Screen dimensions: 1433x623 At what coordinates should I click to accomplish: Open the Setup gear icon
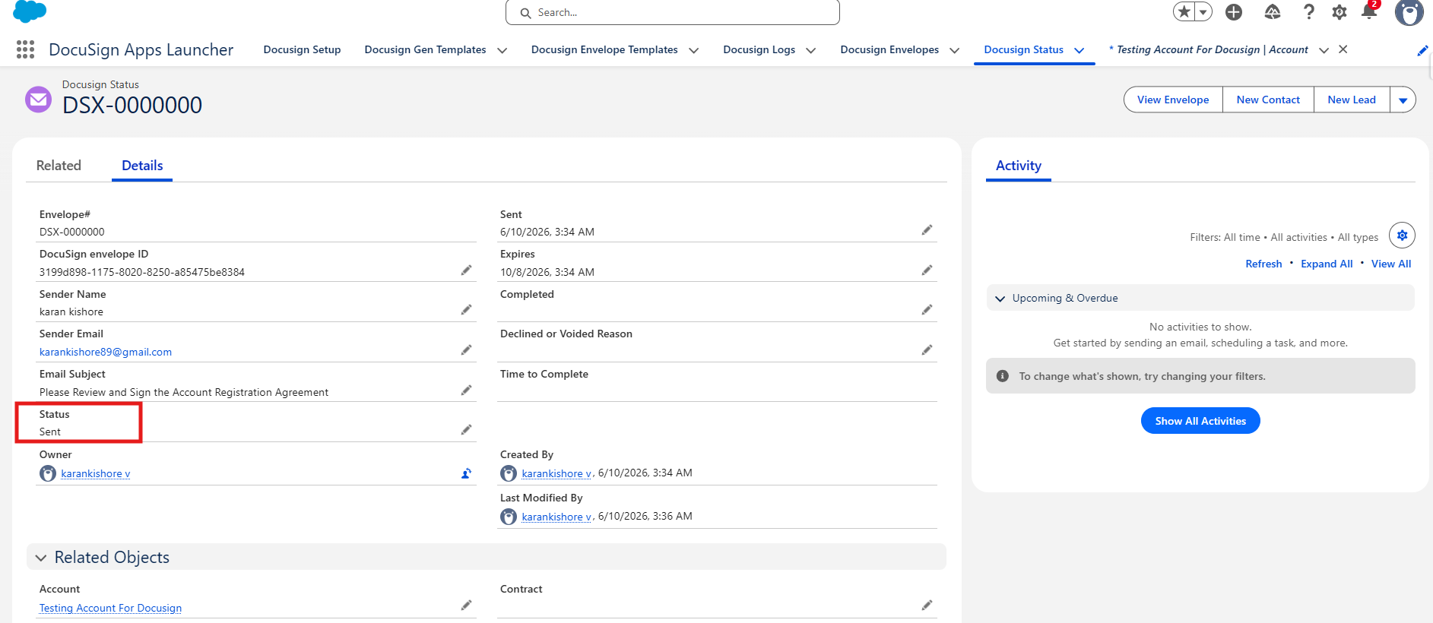(1339, 12)
